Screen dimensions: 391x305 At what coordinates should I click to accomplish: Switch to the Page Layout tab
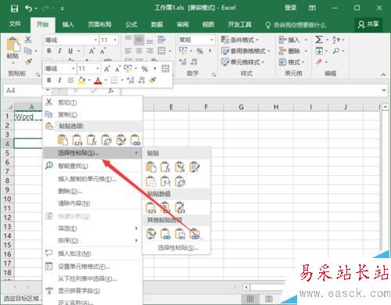99,24
